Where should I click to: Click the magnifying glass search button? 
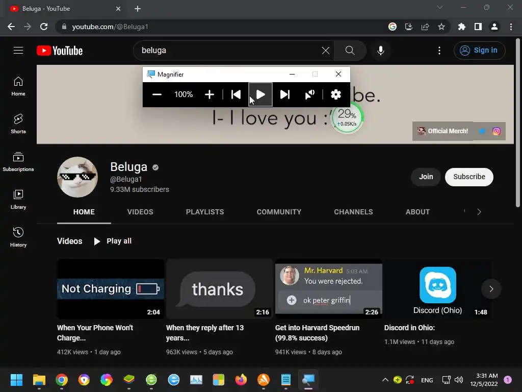[x=350, y=51]
